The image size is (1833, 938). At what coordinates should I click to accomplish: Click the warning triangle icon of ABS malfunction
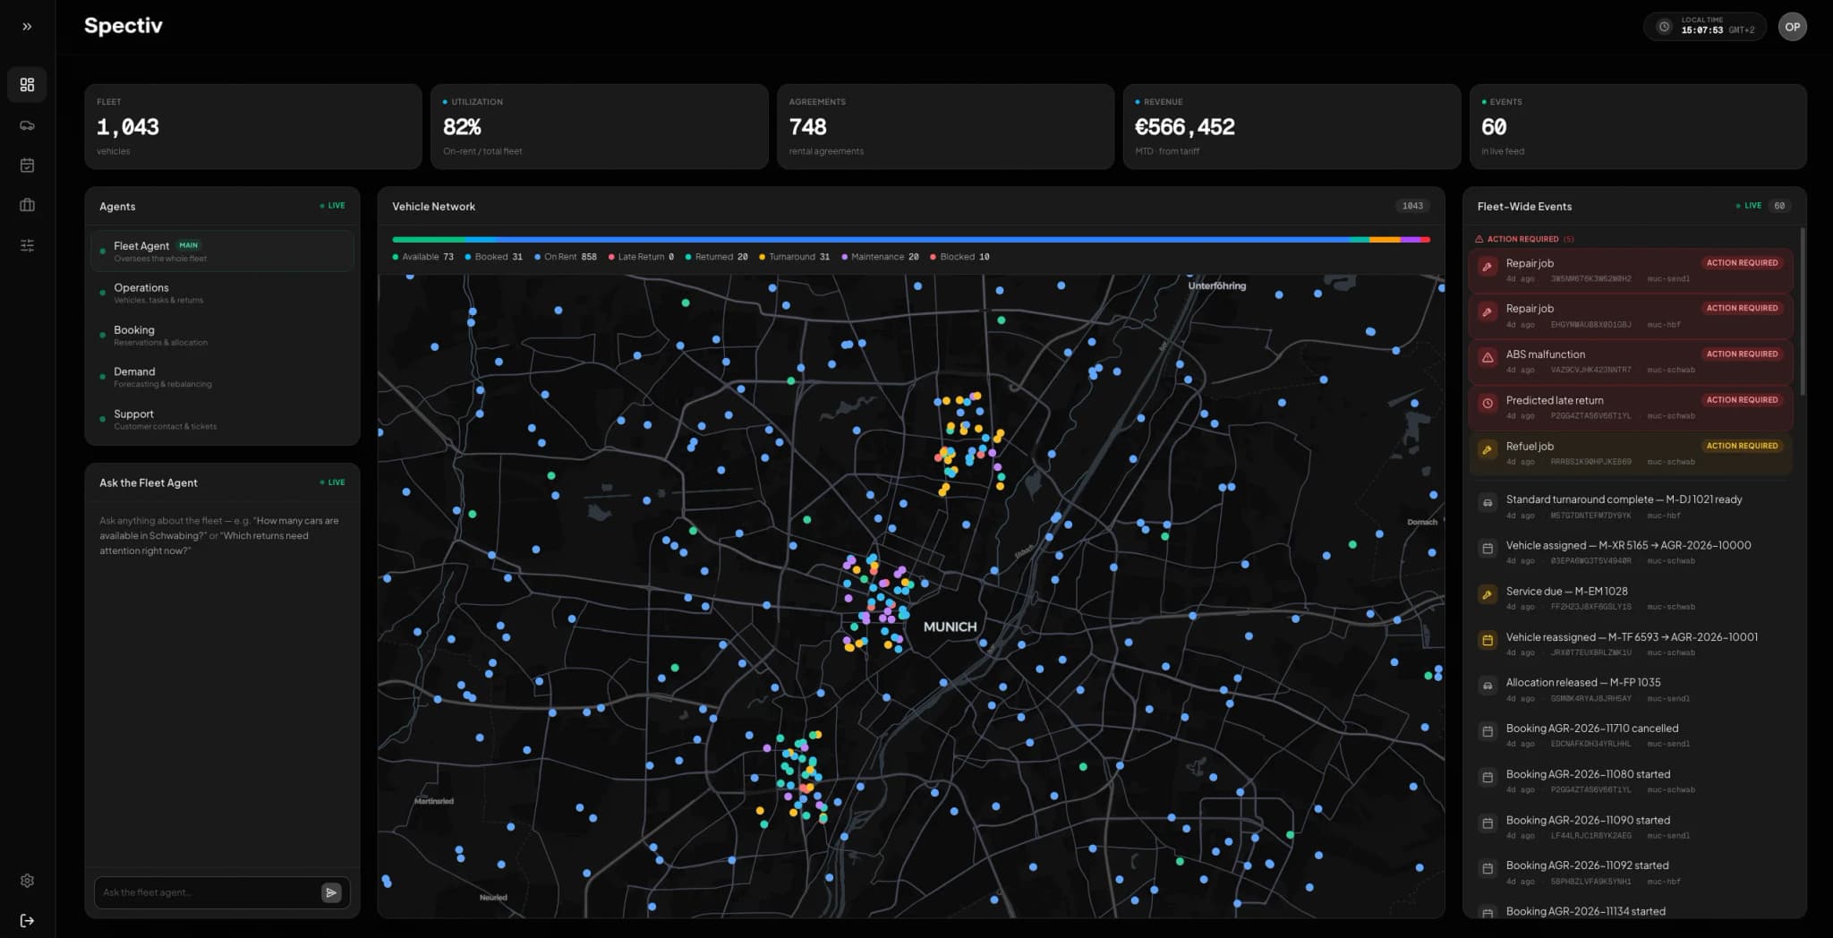[x=1488, y=359]
